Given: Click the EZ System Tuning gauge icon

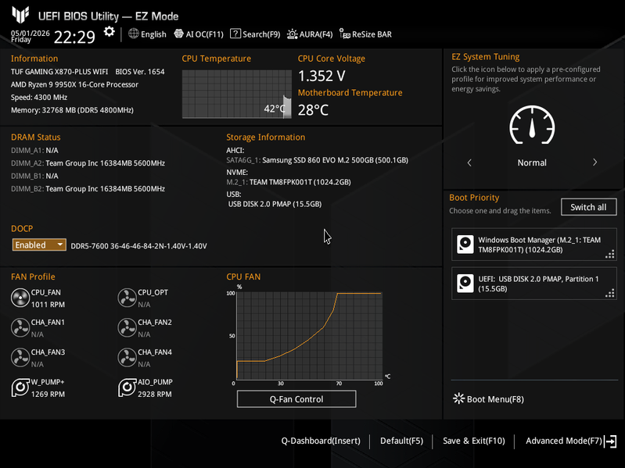Looking at the screenshot, I should point(532,125).
